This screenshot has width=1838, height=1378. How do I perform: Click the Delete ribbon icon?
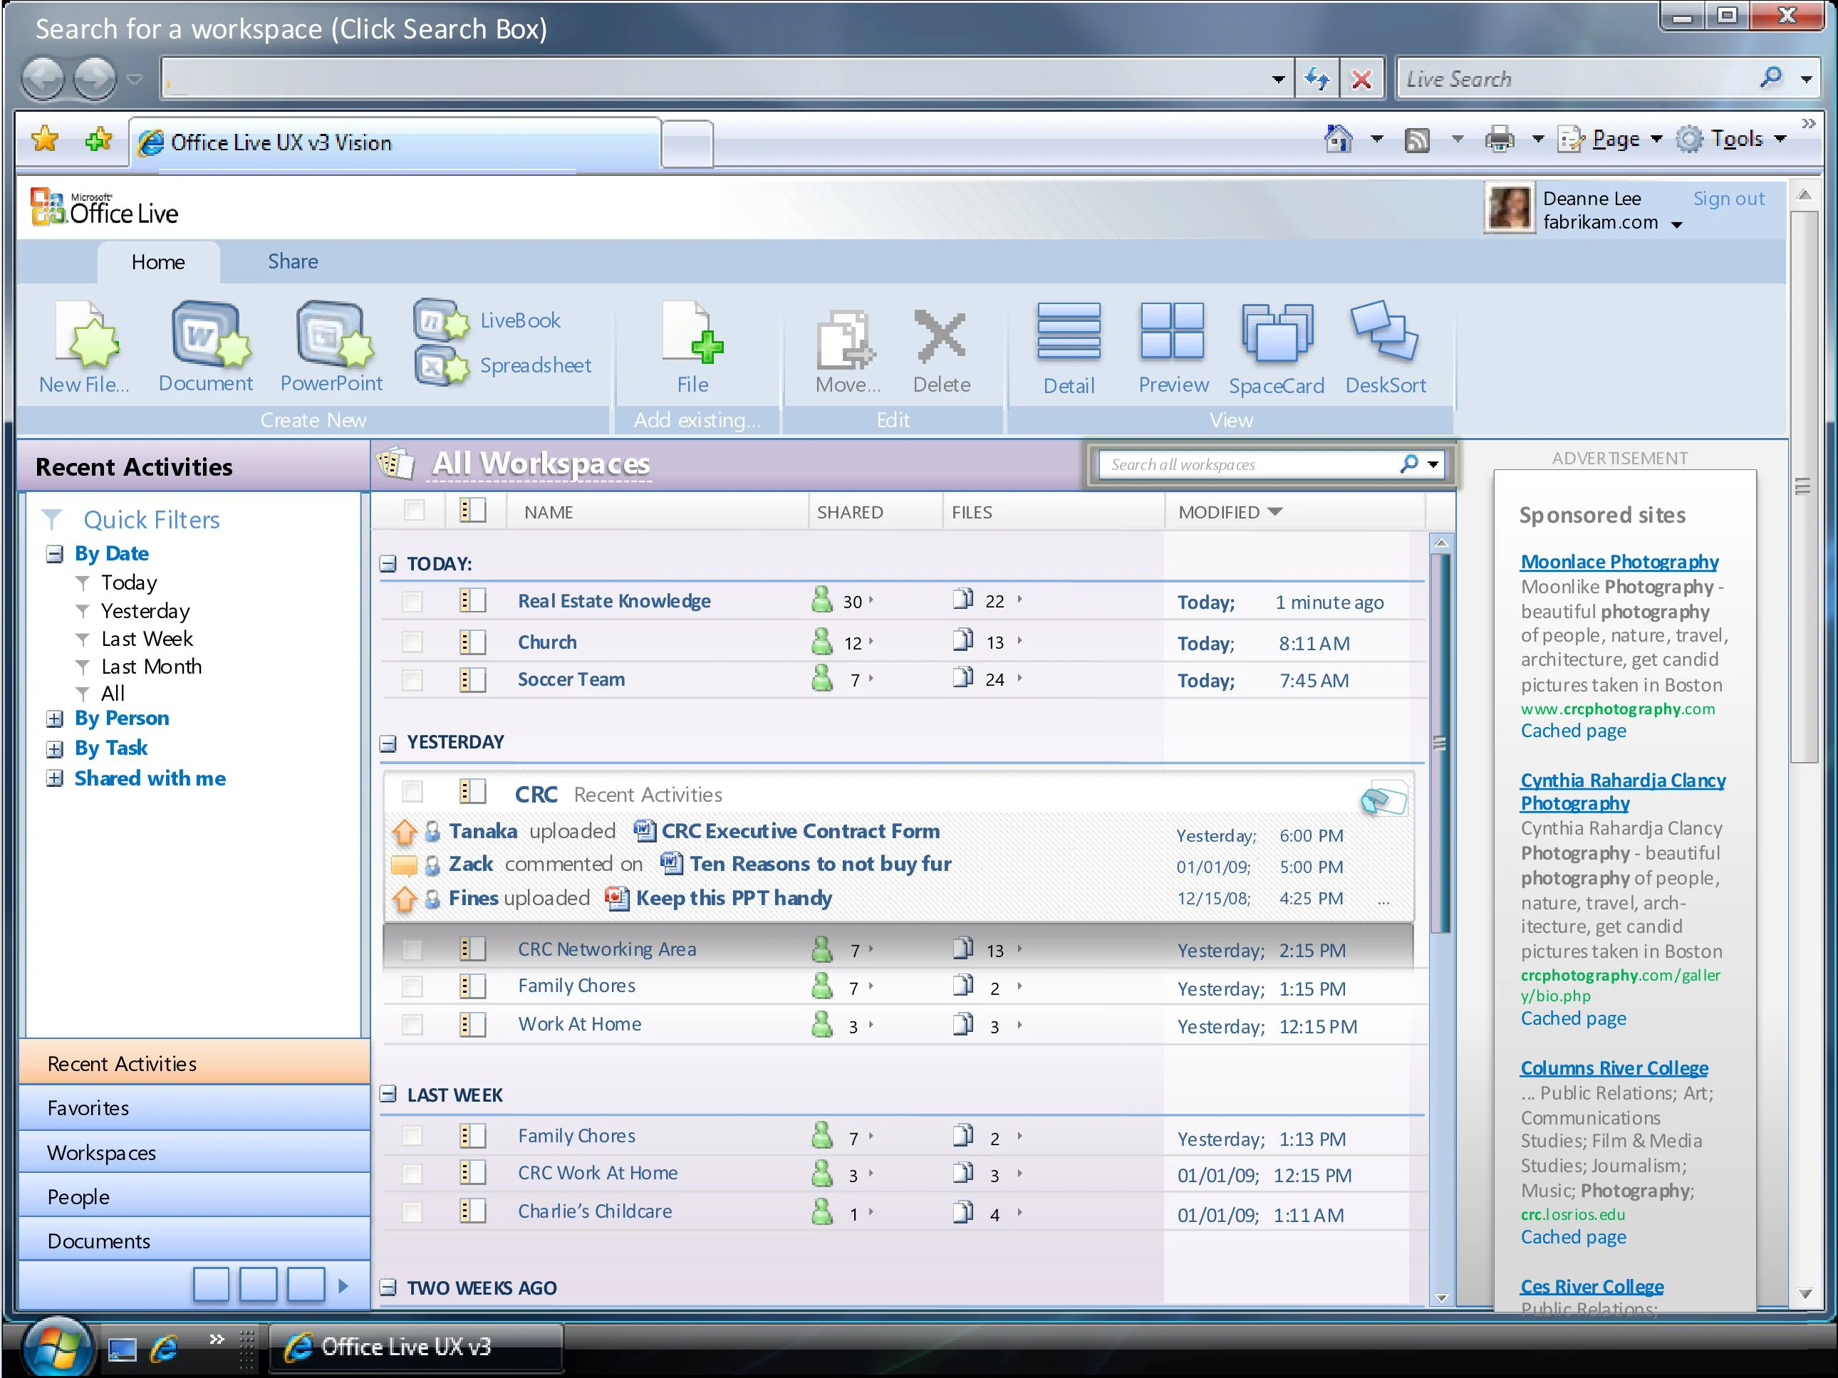940,351
